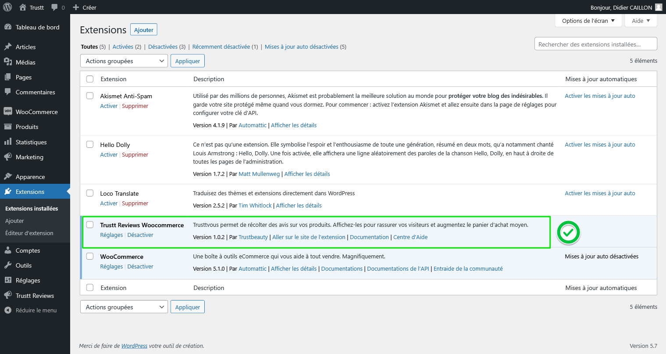Click the Marketing megaphone icon
Viewport: 666px width, 354px height.
(x=8, y=157)
